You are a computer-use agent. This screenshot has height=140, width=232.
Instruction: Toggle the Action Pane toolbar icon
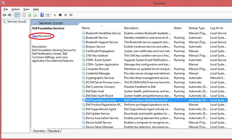coord(48,15)
